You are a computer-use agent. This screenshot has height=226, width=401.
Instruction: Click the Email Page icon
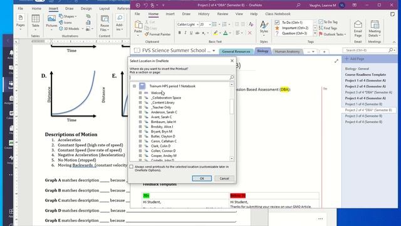[358, 24]
